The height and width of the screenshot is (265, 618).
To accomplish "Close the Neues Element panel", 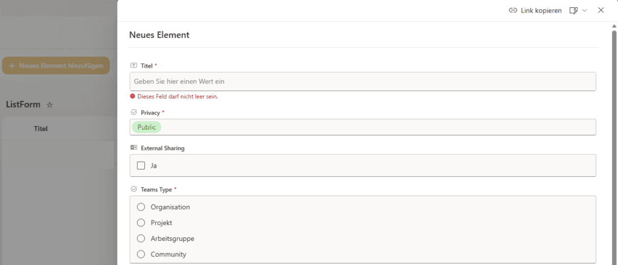I will click(600, 10).
